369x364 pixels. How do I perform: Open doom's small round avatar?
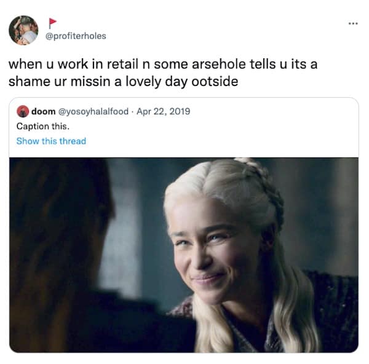[x=23, y=111]
